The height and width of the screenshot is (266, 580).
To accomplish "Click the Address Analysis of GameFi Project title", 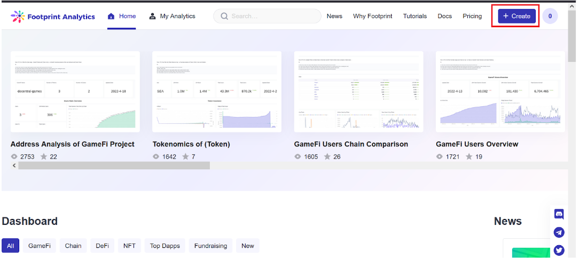I will [x=73, y=144].
